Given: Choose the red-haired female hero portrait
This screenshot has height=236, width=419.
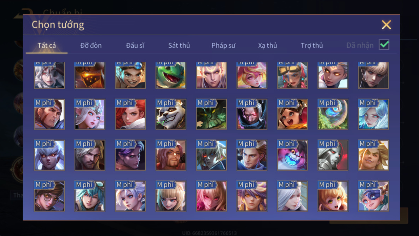Looking at the screenshot, I should (130, 114).
